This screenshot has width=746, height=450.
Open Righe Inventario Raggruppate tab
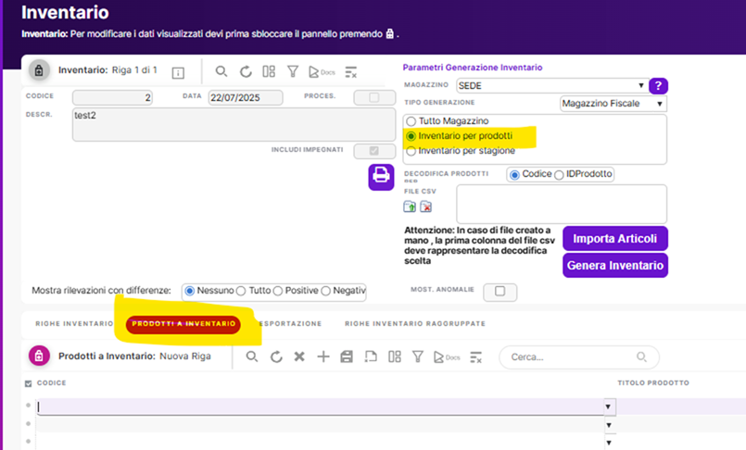click(414, 324)
